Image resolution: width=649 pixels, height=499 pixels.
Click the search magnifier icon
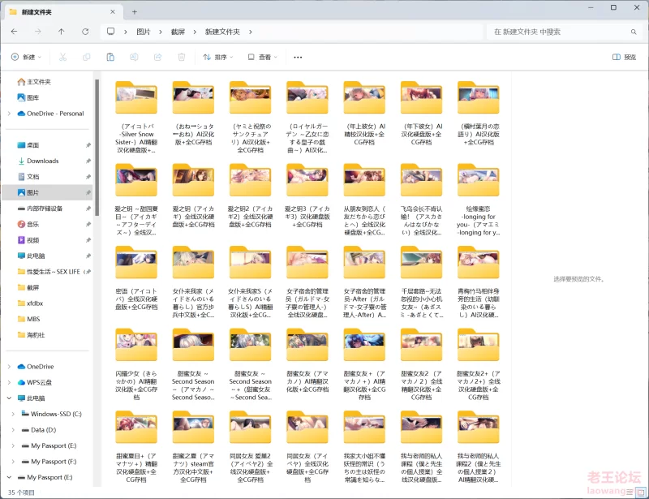pyautogui.click(x=634, y=32)
